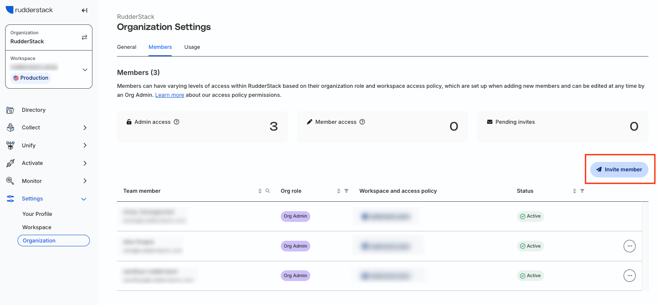660x305 pixels.
Task: Follow the Learn more link
Action: pyautogui.click(x=169, y=95)
